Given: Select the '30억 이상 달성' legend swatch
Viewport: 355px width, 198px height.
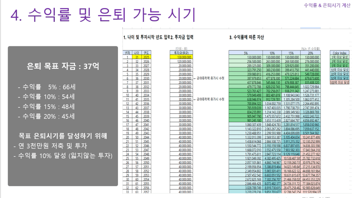Looking at the screenshot, I should pos(339,74).
